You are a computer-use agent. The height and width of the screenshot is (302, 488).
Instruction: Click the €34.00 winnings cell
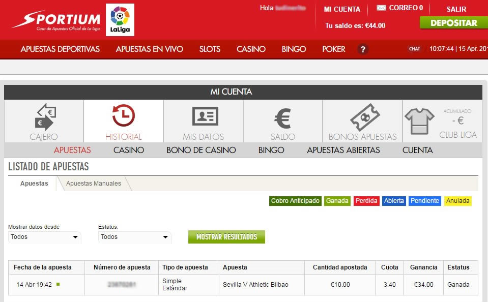tap(423, 285)
